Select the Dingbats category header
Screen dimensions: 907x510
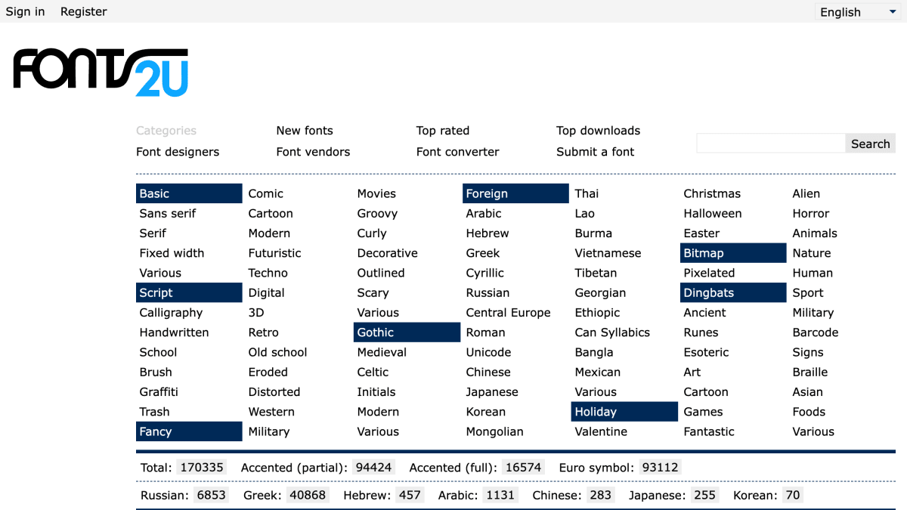tap(733, 292)
